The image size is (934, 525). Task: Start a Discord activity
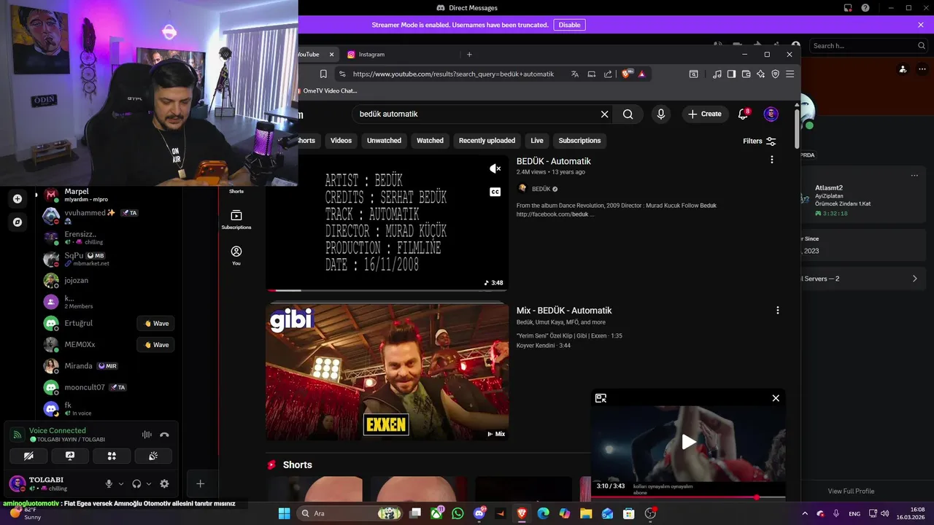112,456
